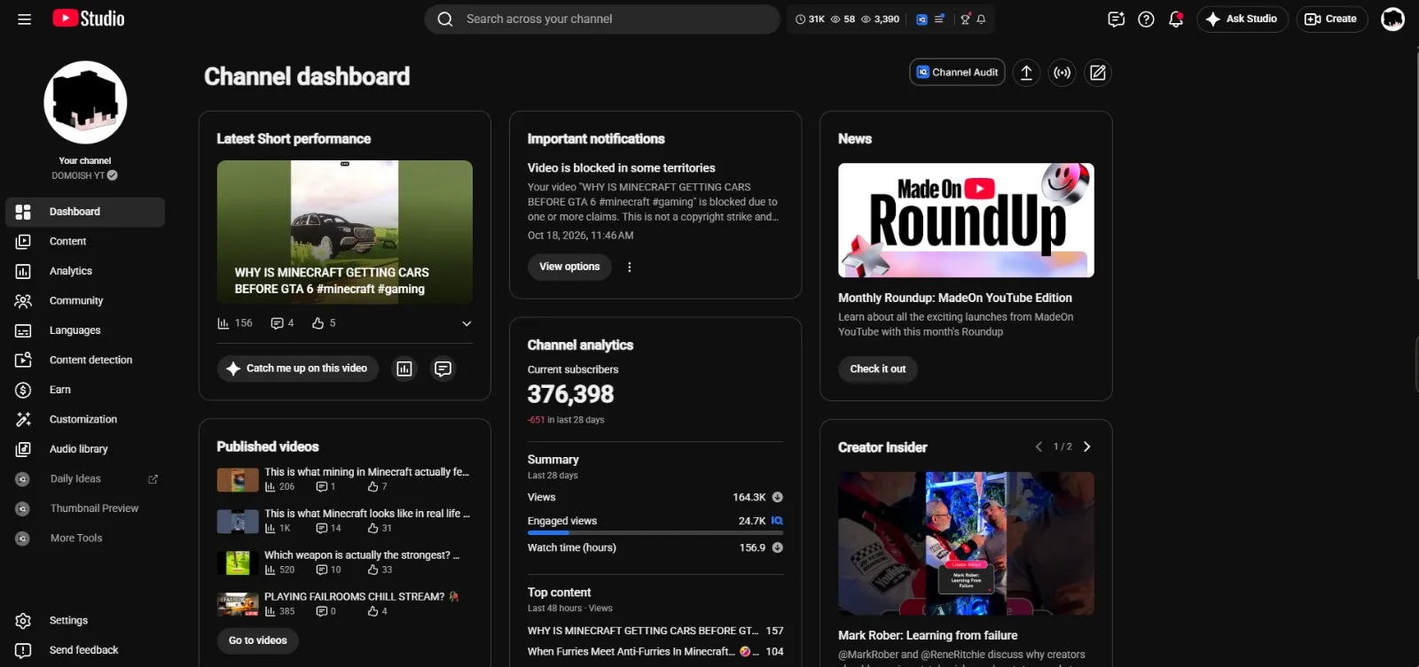
Task: Click the Ask Studio button
Action: pyautogui.click(x=1242, y=19)
